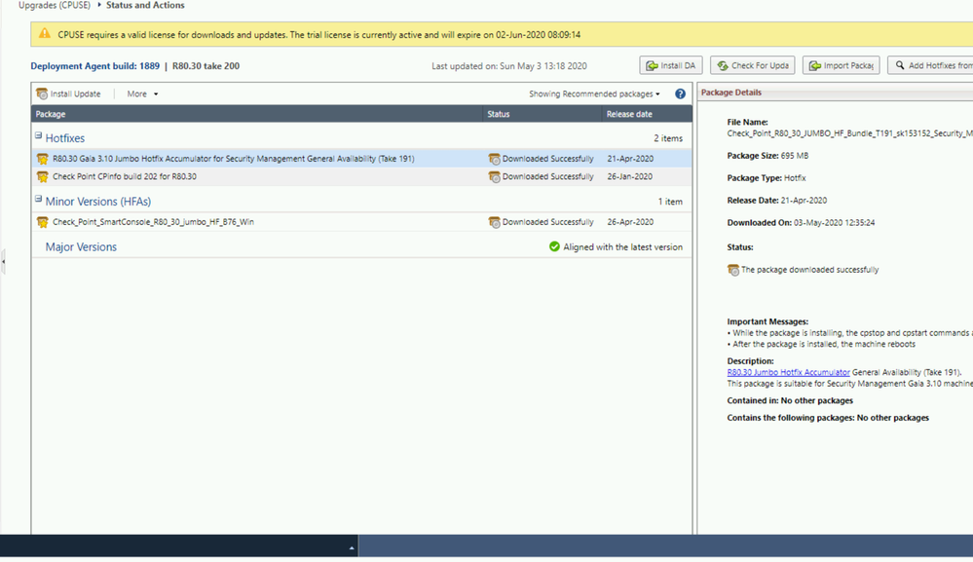Click the download status icon in Package Details

(x=733, y=270)
